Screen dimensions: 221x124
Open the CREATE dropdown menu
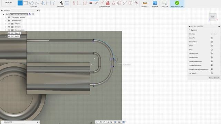34,7
